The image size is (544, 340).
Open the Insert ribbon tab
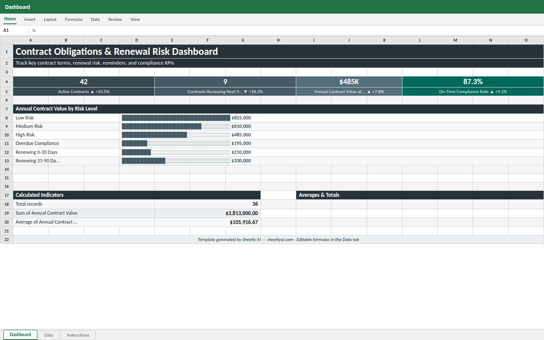tap(30, 19)
